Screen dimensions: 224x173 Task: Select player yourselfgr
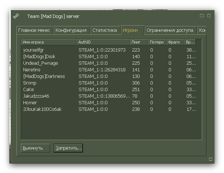(33, 50)
